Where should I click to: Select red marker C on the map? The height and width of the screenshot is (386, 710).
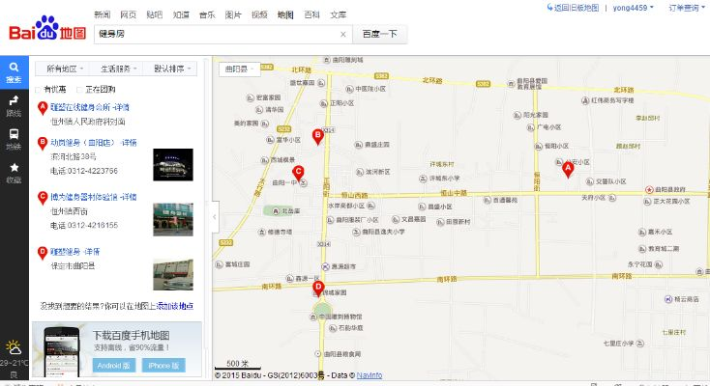tap(298, 173)
